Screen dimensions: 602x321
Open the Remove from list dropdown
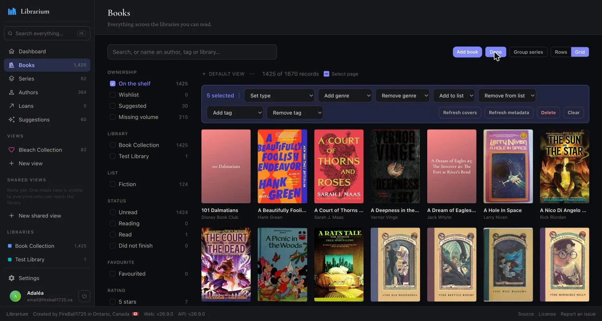click(x=507, y=95)
